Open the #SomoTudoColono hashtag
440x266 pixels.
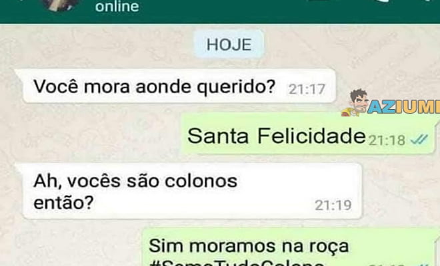(236, 263)
